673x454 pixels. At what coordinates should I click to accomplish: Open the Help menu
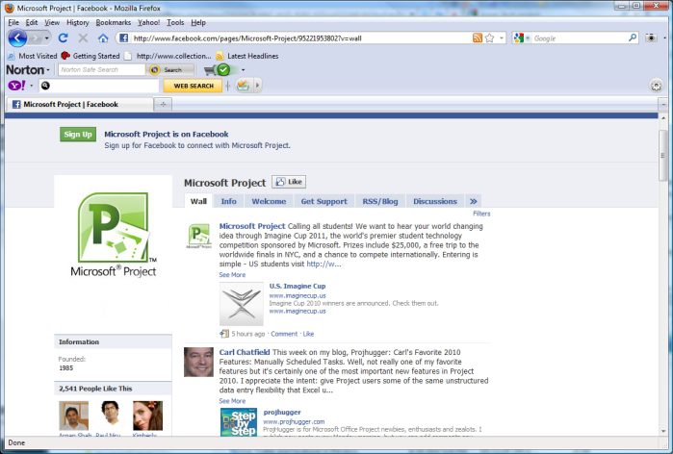point(198,22)
